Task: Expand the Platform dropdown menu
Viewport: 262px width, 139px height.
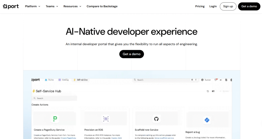Action: click(32, 6)
